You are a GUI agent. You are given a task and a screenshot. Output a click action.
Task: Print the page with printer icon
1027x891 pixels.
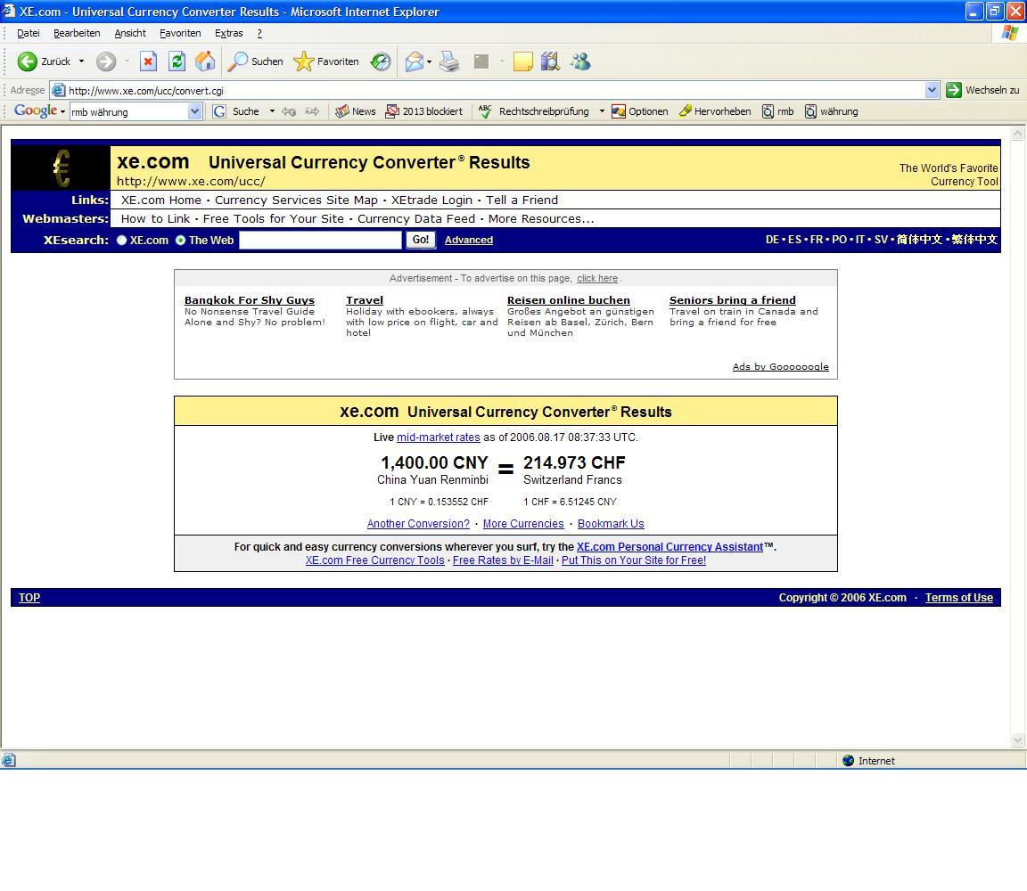pos(450,61)
